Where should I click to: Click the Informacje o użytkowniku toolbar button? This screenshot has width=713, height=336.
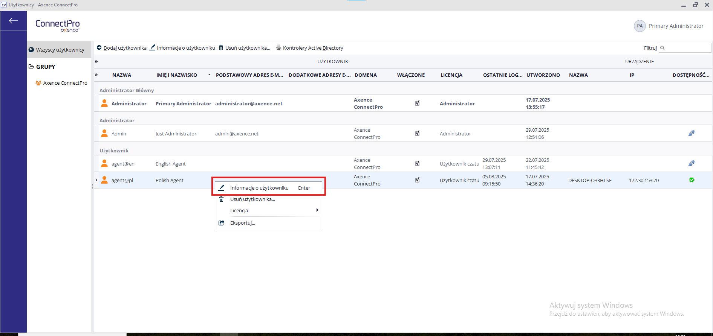(182, 48)
